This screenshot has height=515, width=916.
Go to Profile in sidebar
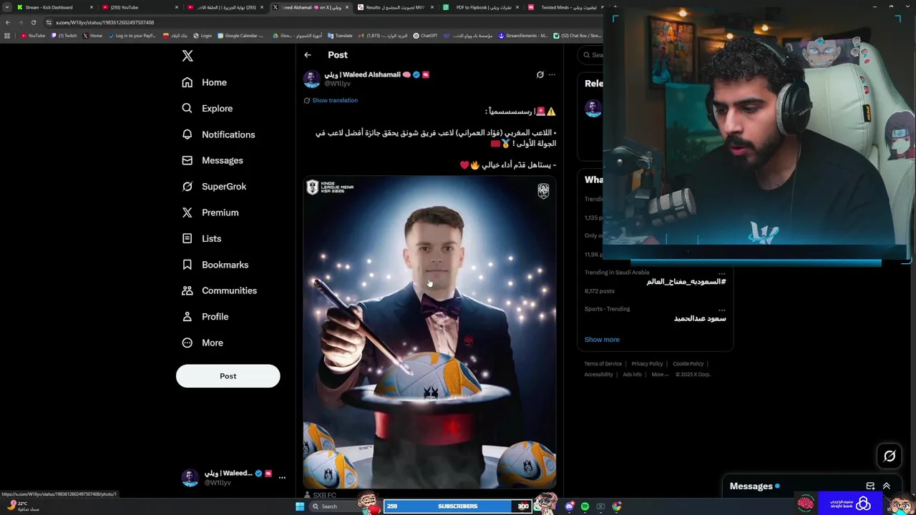tap(205, 316)
